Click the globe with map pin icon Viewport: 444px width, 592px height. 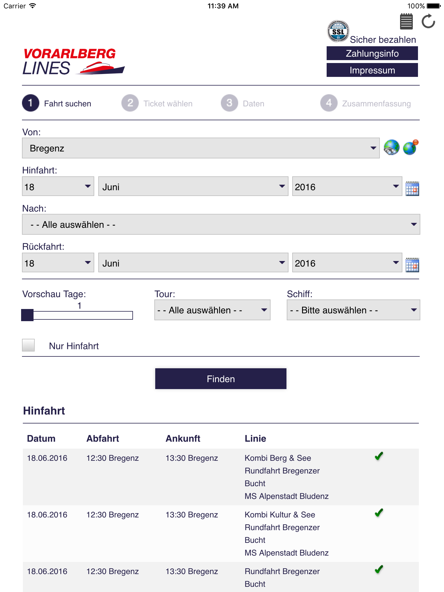(x=411, y=148)
